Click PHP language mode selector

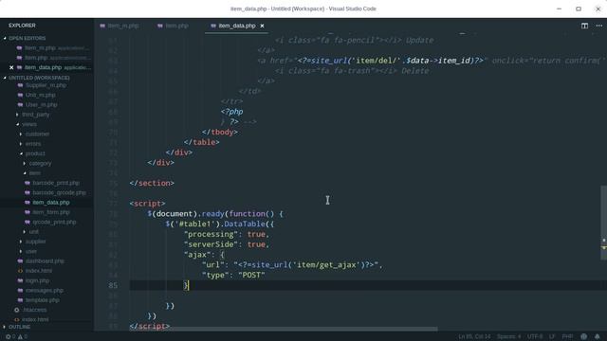567,336
